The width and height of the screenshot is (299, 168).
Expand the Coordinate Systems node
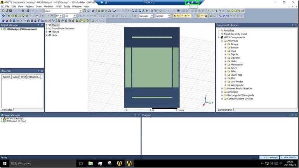47,28
